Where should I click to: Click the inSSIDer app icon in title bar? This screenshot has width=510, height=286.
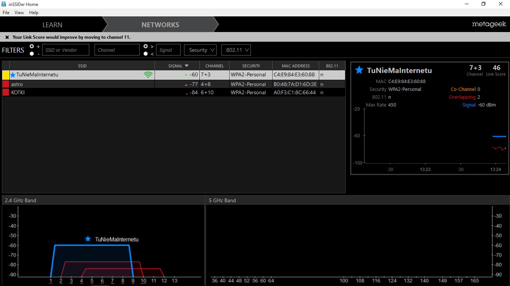tap(4, 4)
